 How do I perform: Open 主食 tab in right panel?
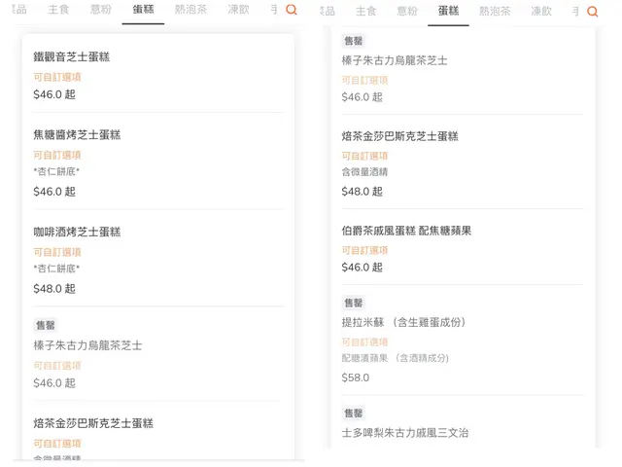pos(365,12)
